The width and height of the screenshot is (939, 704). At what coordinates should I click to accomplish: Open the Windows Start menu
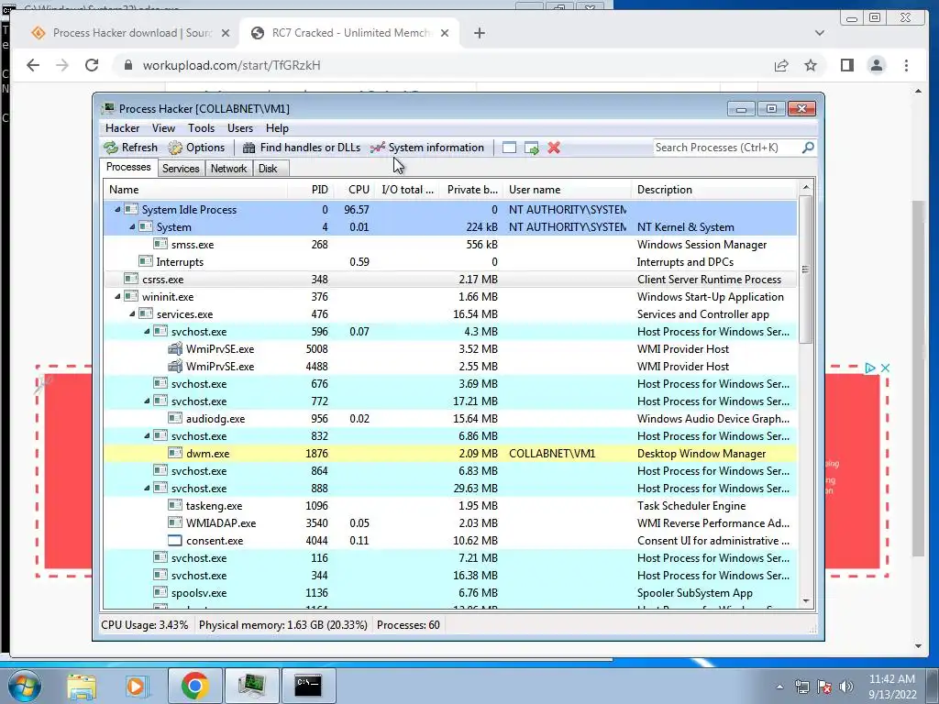tap(24, 686)
